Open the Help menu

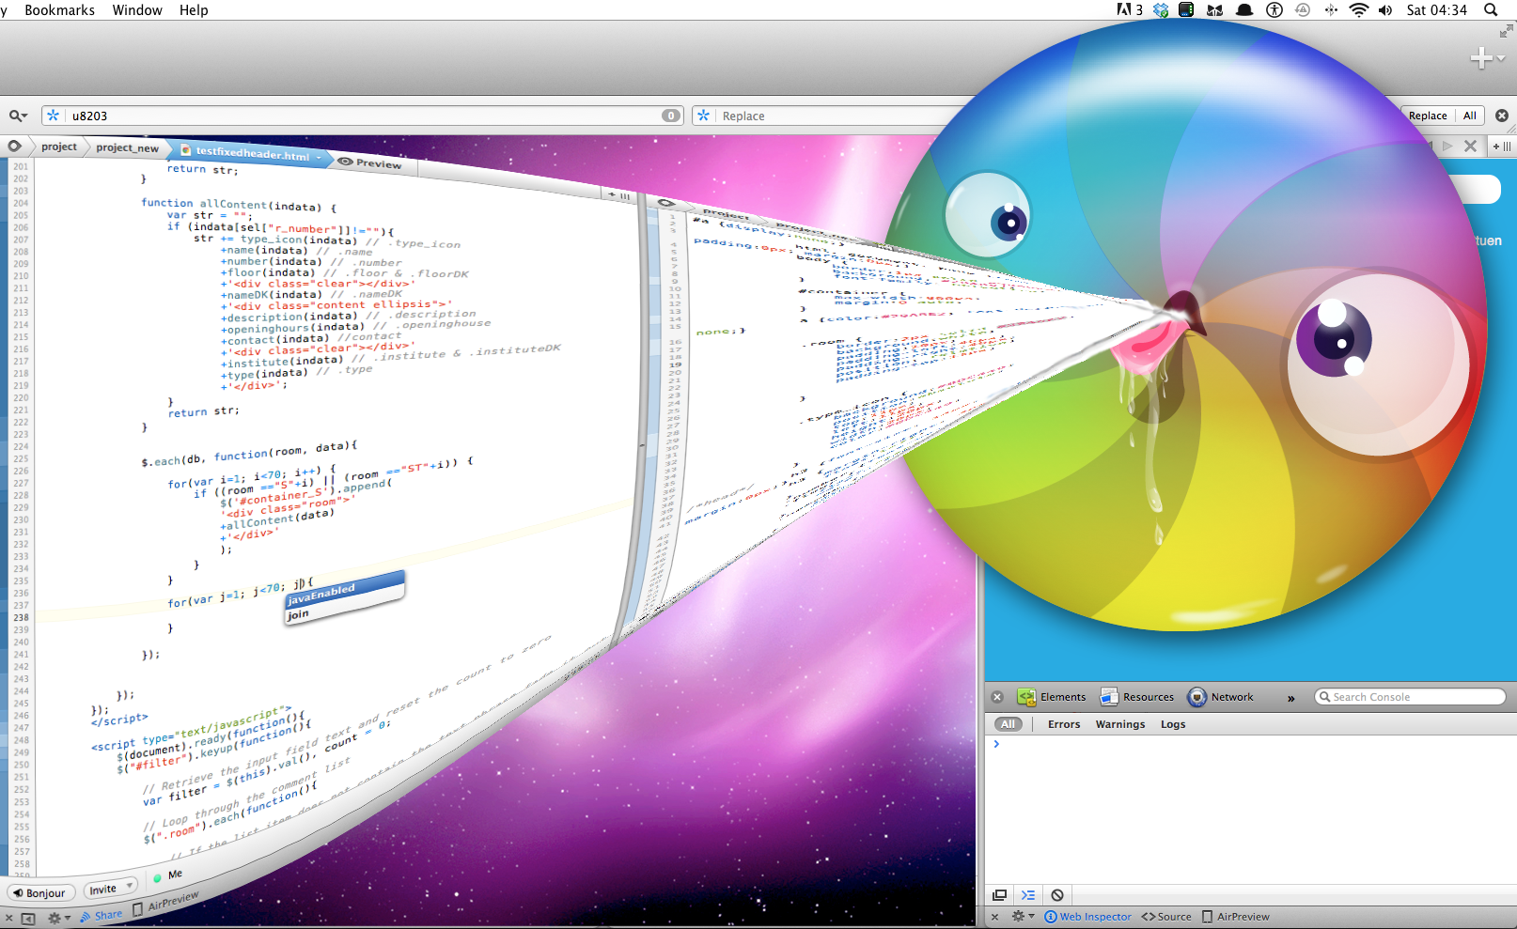(194, 10)
